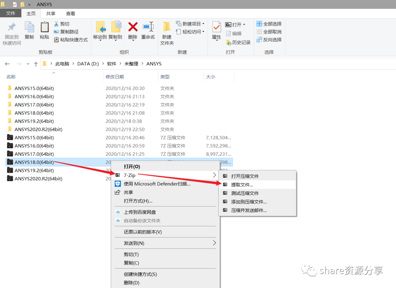Viewport: 396px width, 288px height.
Task: Expand the Send to (发送到(N)) submenu
Action: (x=165, y=243)
